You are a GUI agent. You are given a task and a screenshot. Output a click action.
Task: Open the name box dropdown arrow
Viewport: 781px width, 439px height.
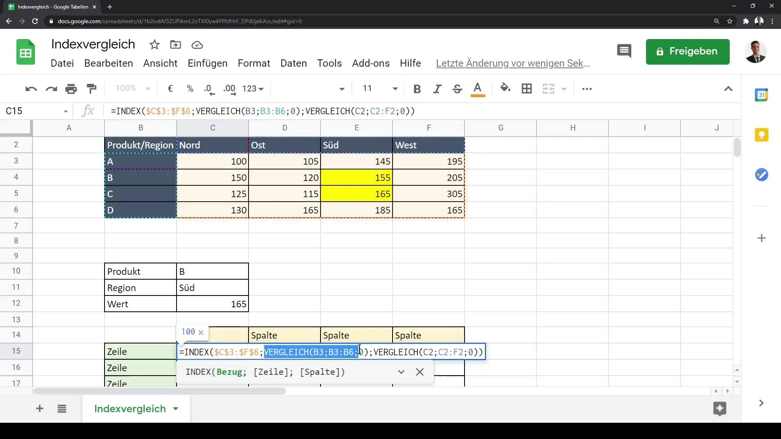pyautogui.click(x=65, y=111)
